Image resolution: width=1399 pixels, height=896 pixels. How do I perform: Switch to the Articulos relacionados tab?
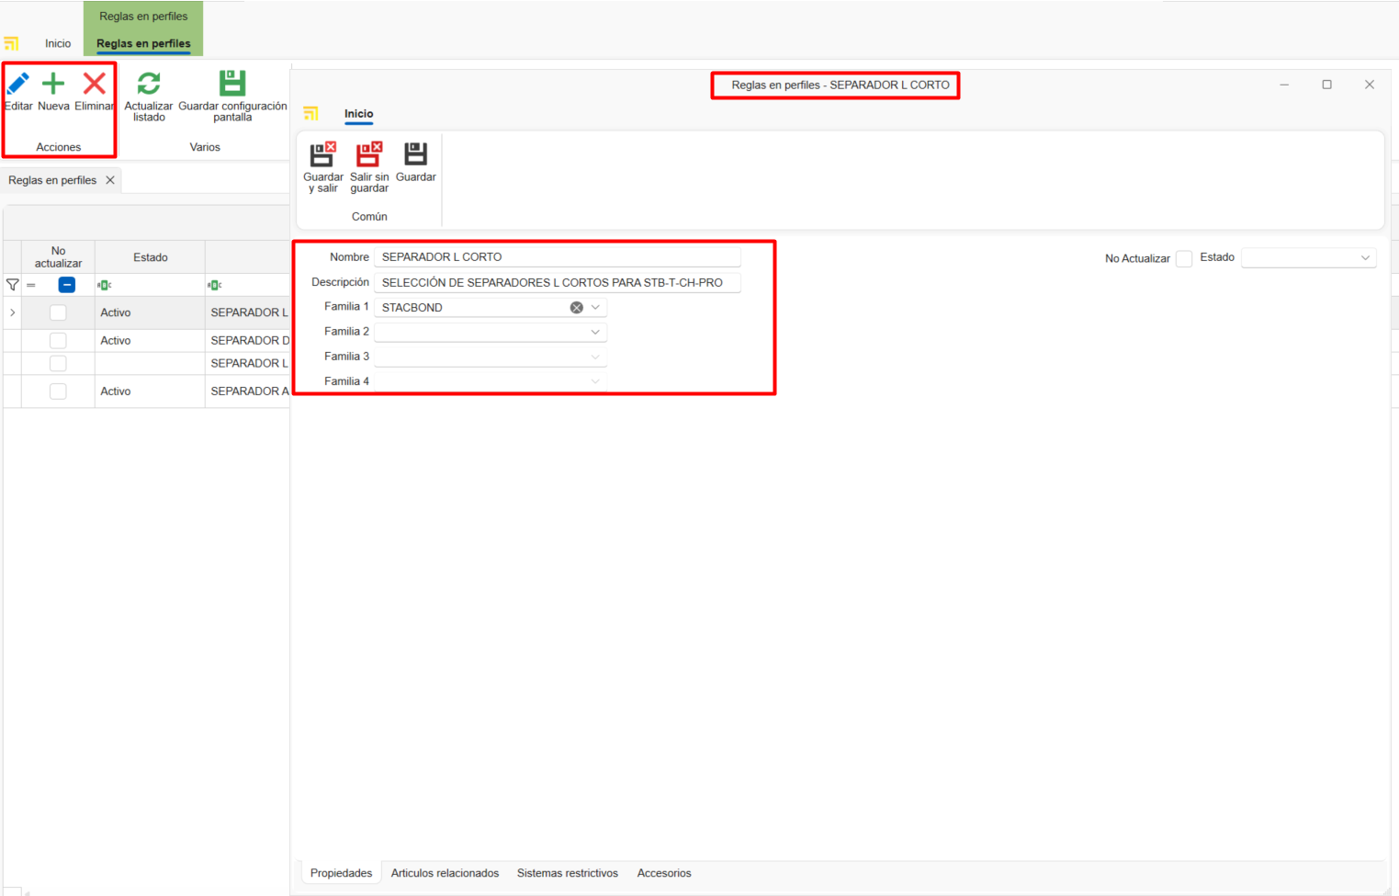click(x=445, y=873)
